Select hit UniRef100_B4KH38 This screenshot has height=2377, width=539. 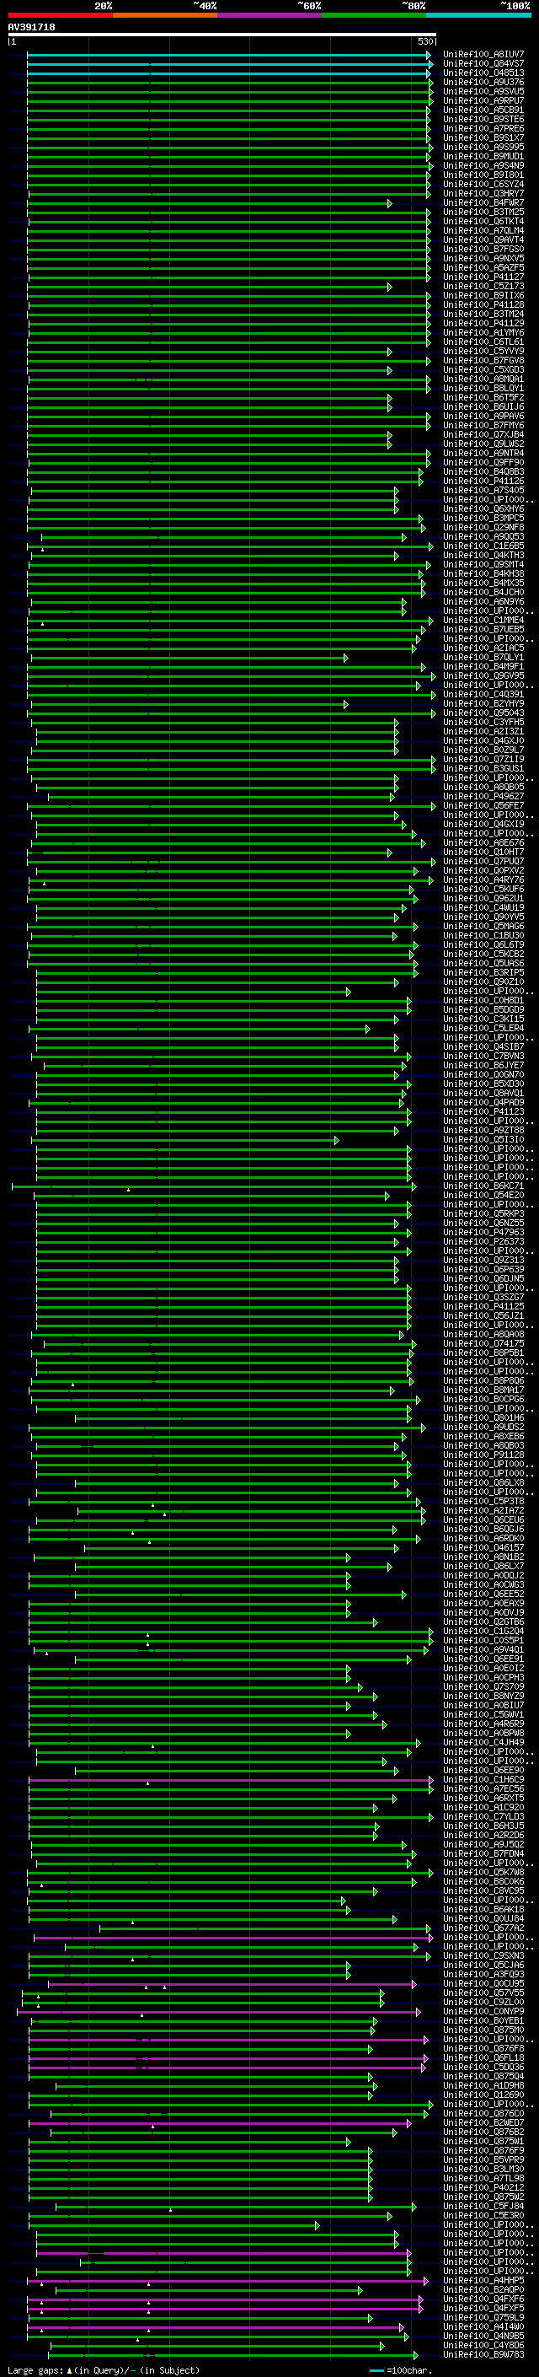(483, 574)
